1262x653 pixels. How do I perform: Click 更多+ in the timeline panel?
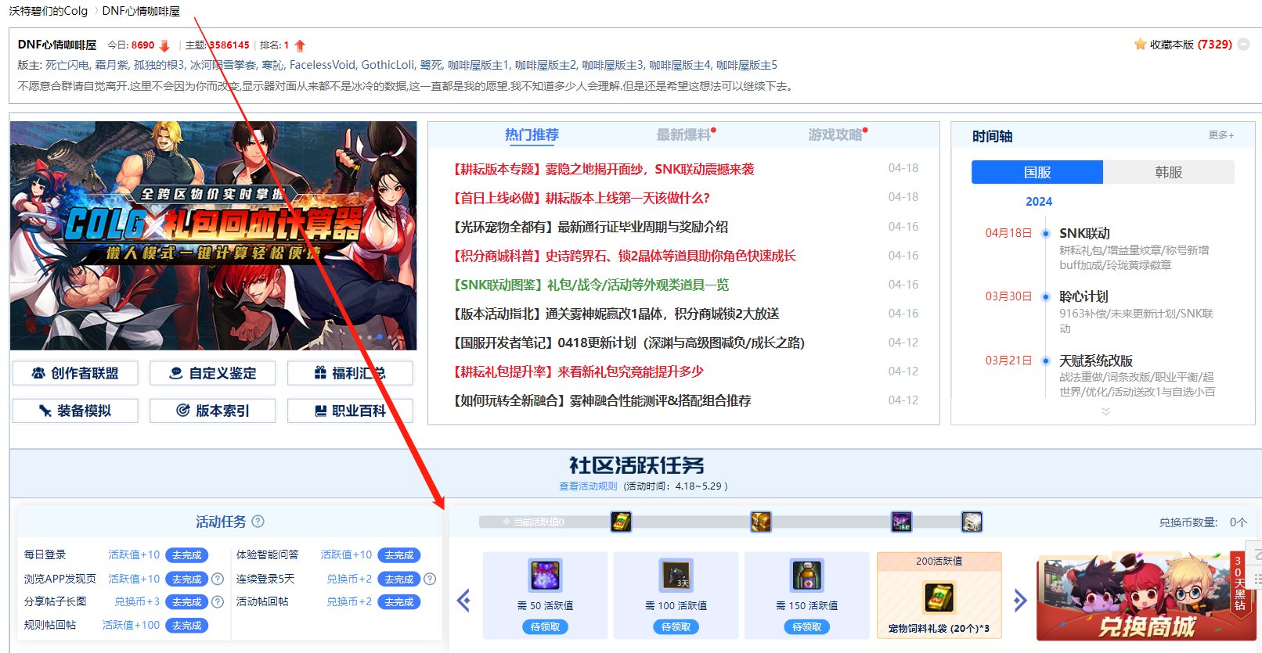(1221, 135)
